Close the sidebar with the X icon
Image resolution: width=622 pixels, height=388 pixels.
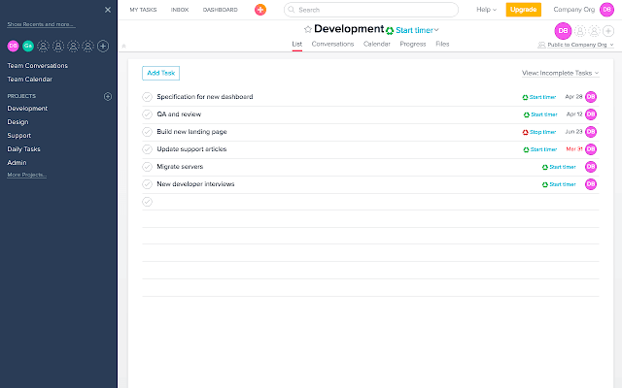(x=107, y=9)
